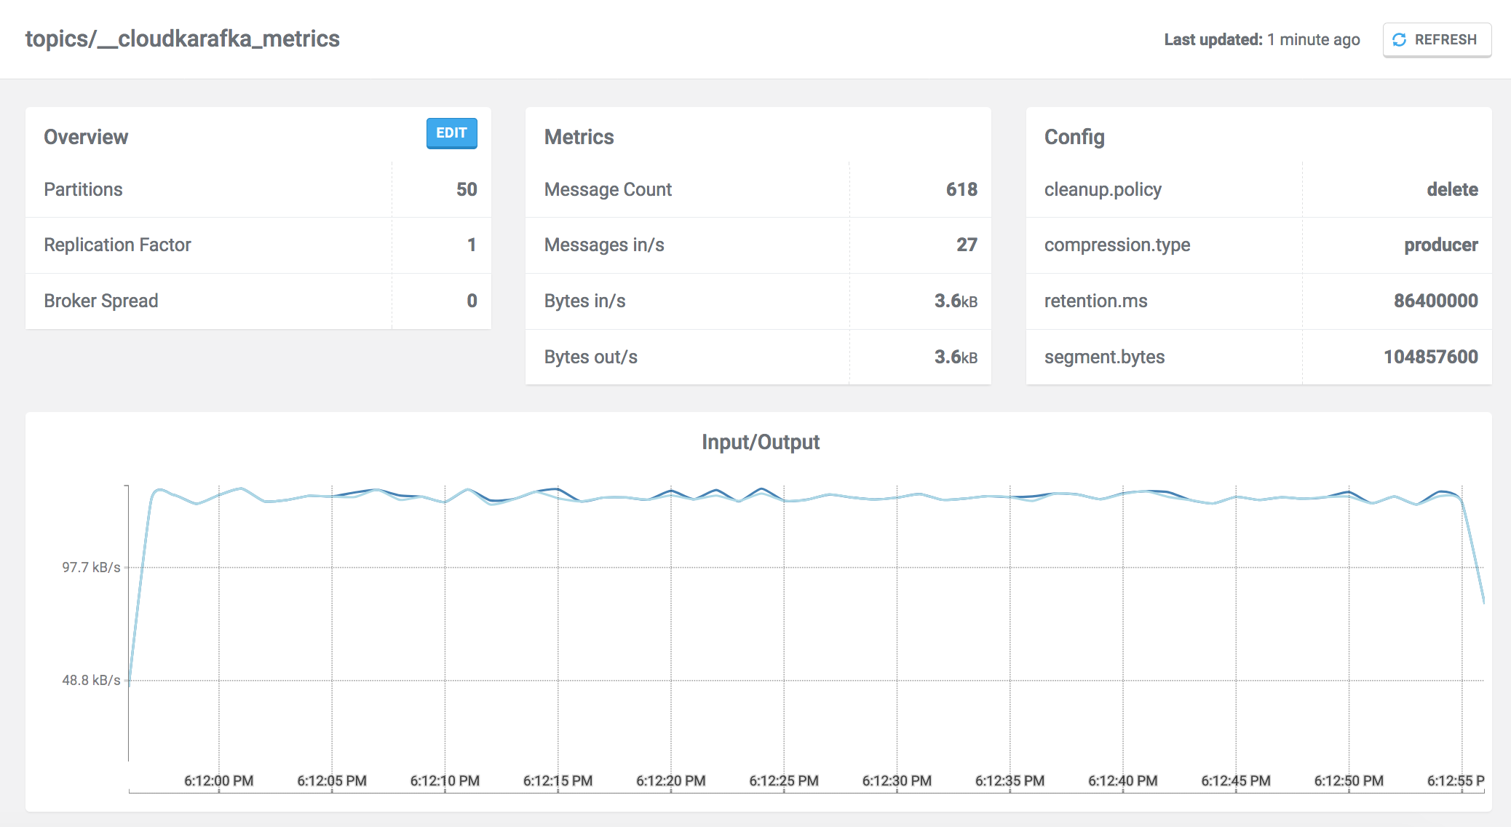Screen dimensions: 1511x827
Task: Click the Message Count value 618
Action: [x=961, y=189]
